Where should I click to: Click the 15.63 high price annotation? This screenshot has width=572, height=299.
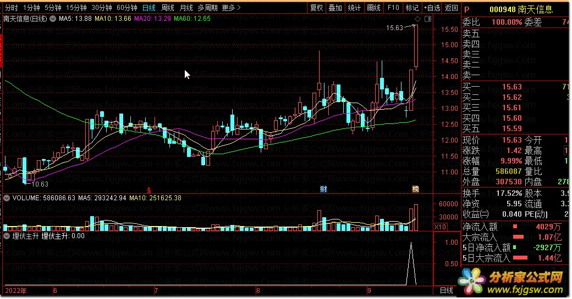tap(394, 27)
